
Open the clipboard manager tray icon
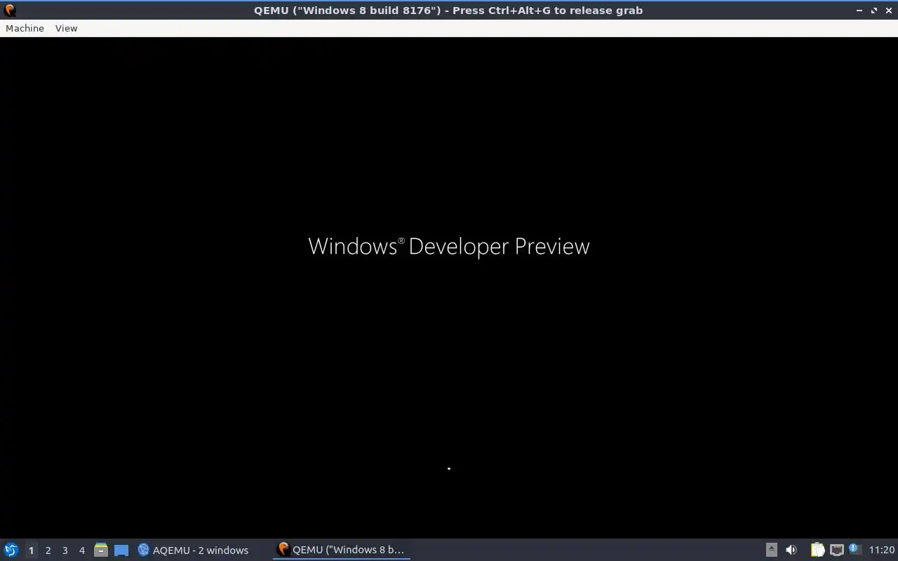[817, 550]
